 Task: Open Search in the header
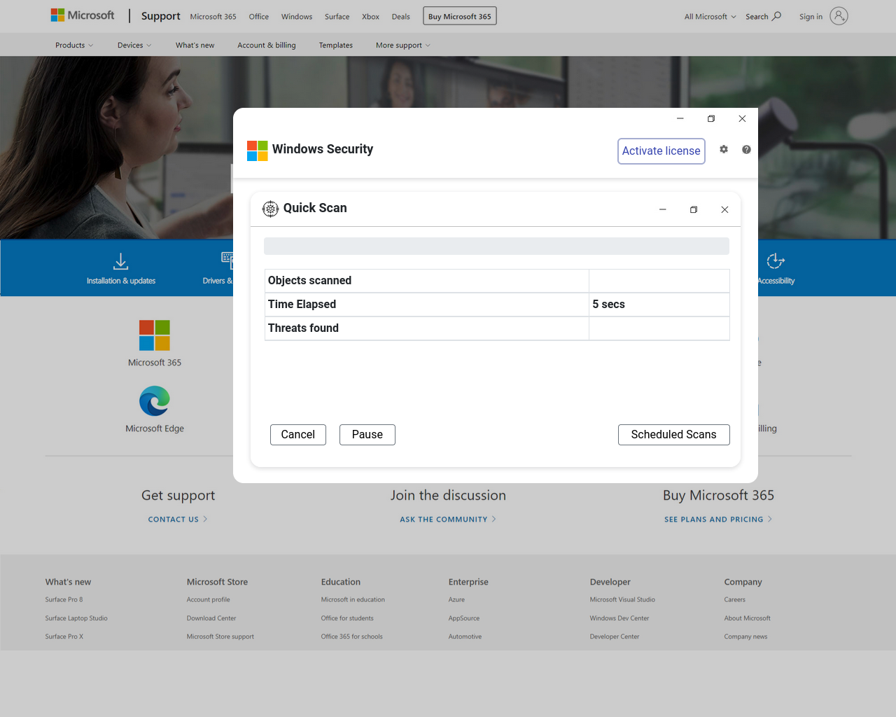click(x=763, y=16)
